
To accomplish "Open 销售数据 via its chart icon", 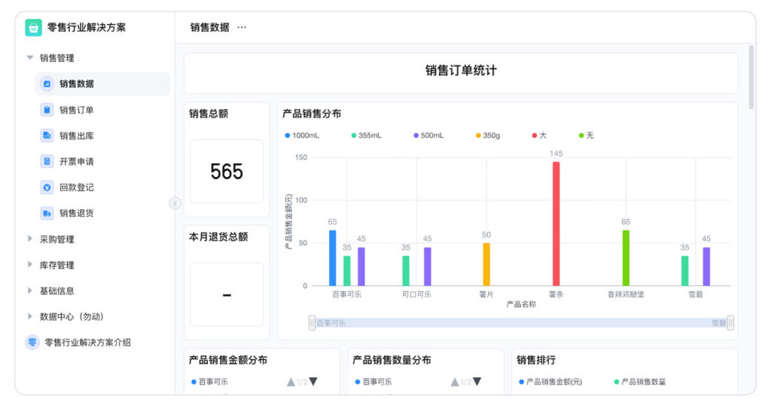I will [x=47, y=84].
